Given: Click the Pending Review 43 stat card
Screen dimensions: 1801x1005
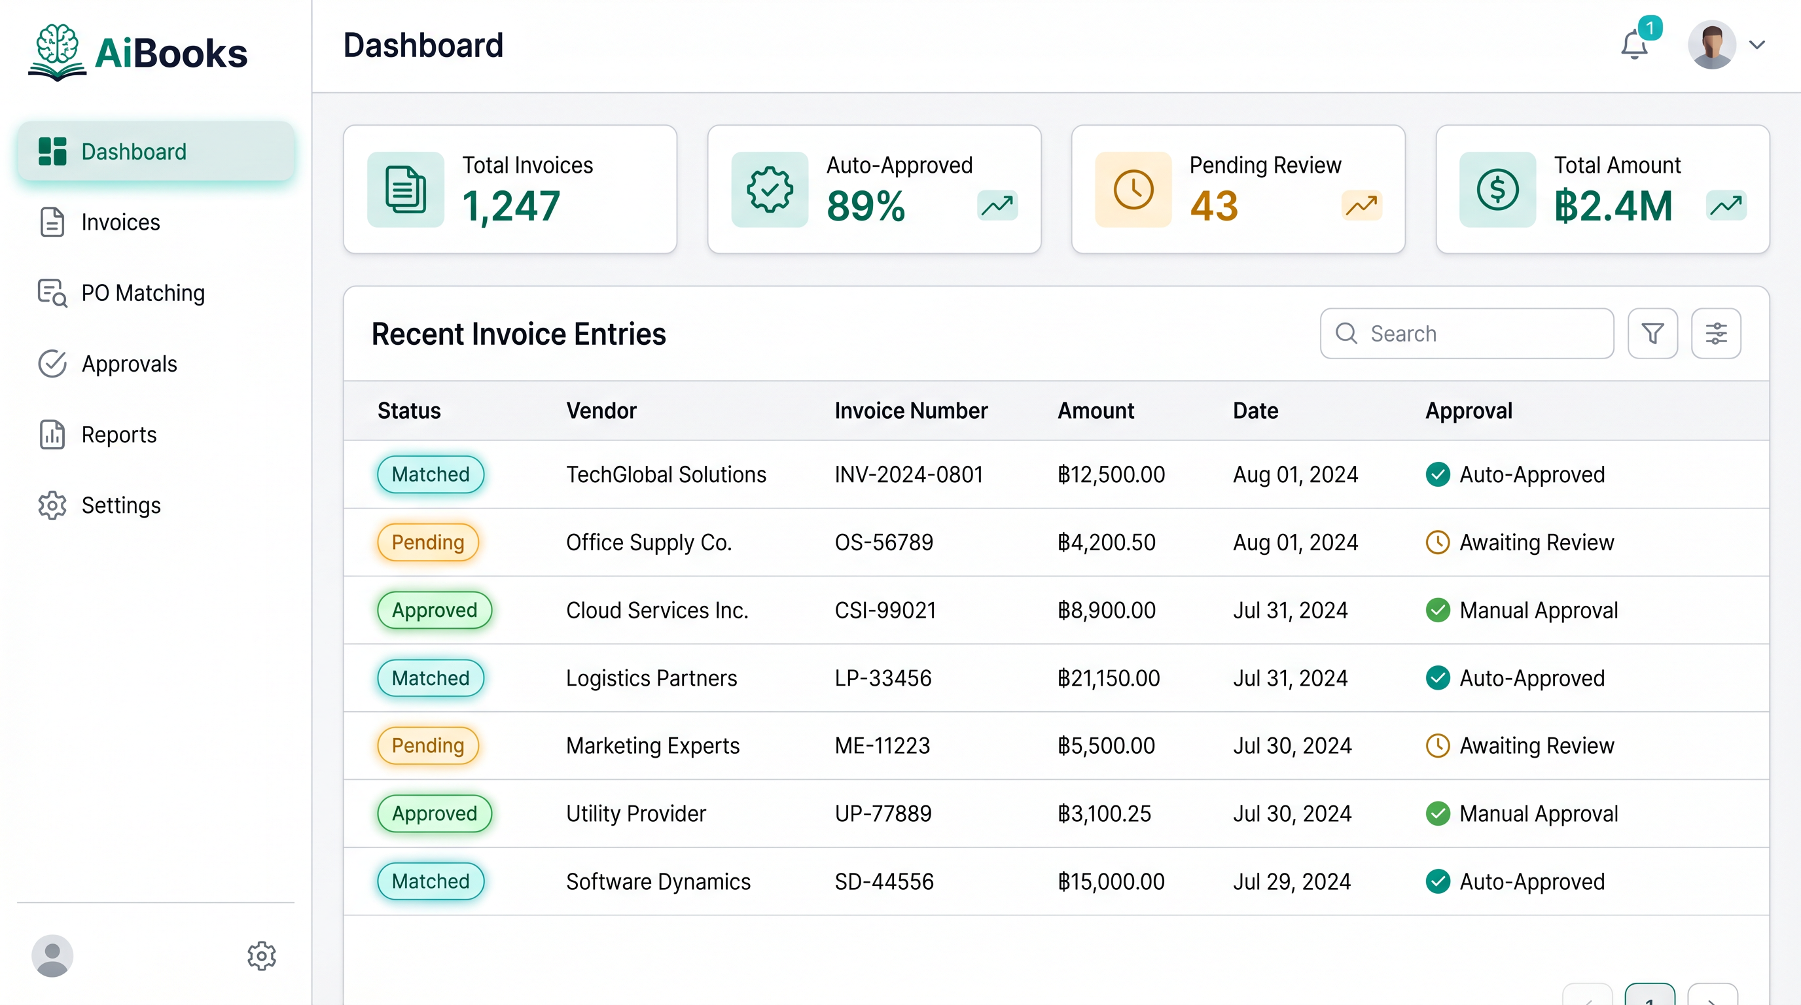Looking at the screenshot, I should [1238, 189].
